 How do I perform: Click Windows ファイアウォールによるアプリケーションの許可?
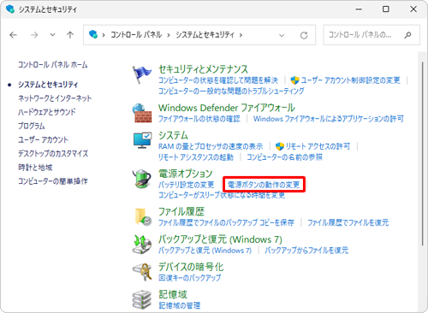click(x=329, y=119)
